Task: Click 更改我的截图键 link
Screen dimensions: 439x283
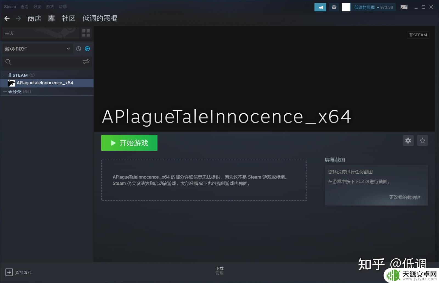Action: 405,197
